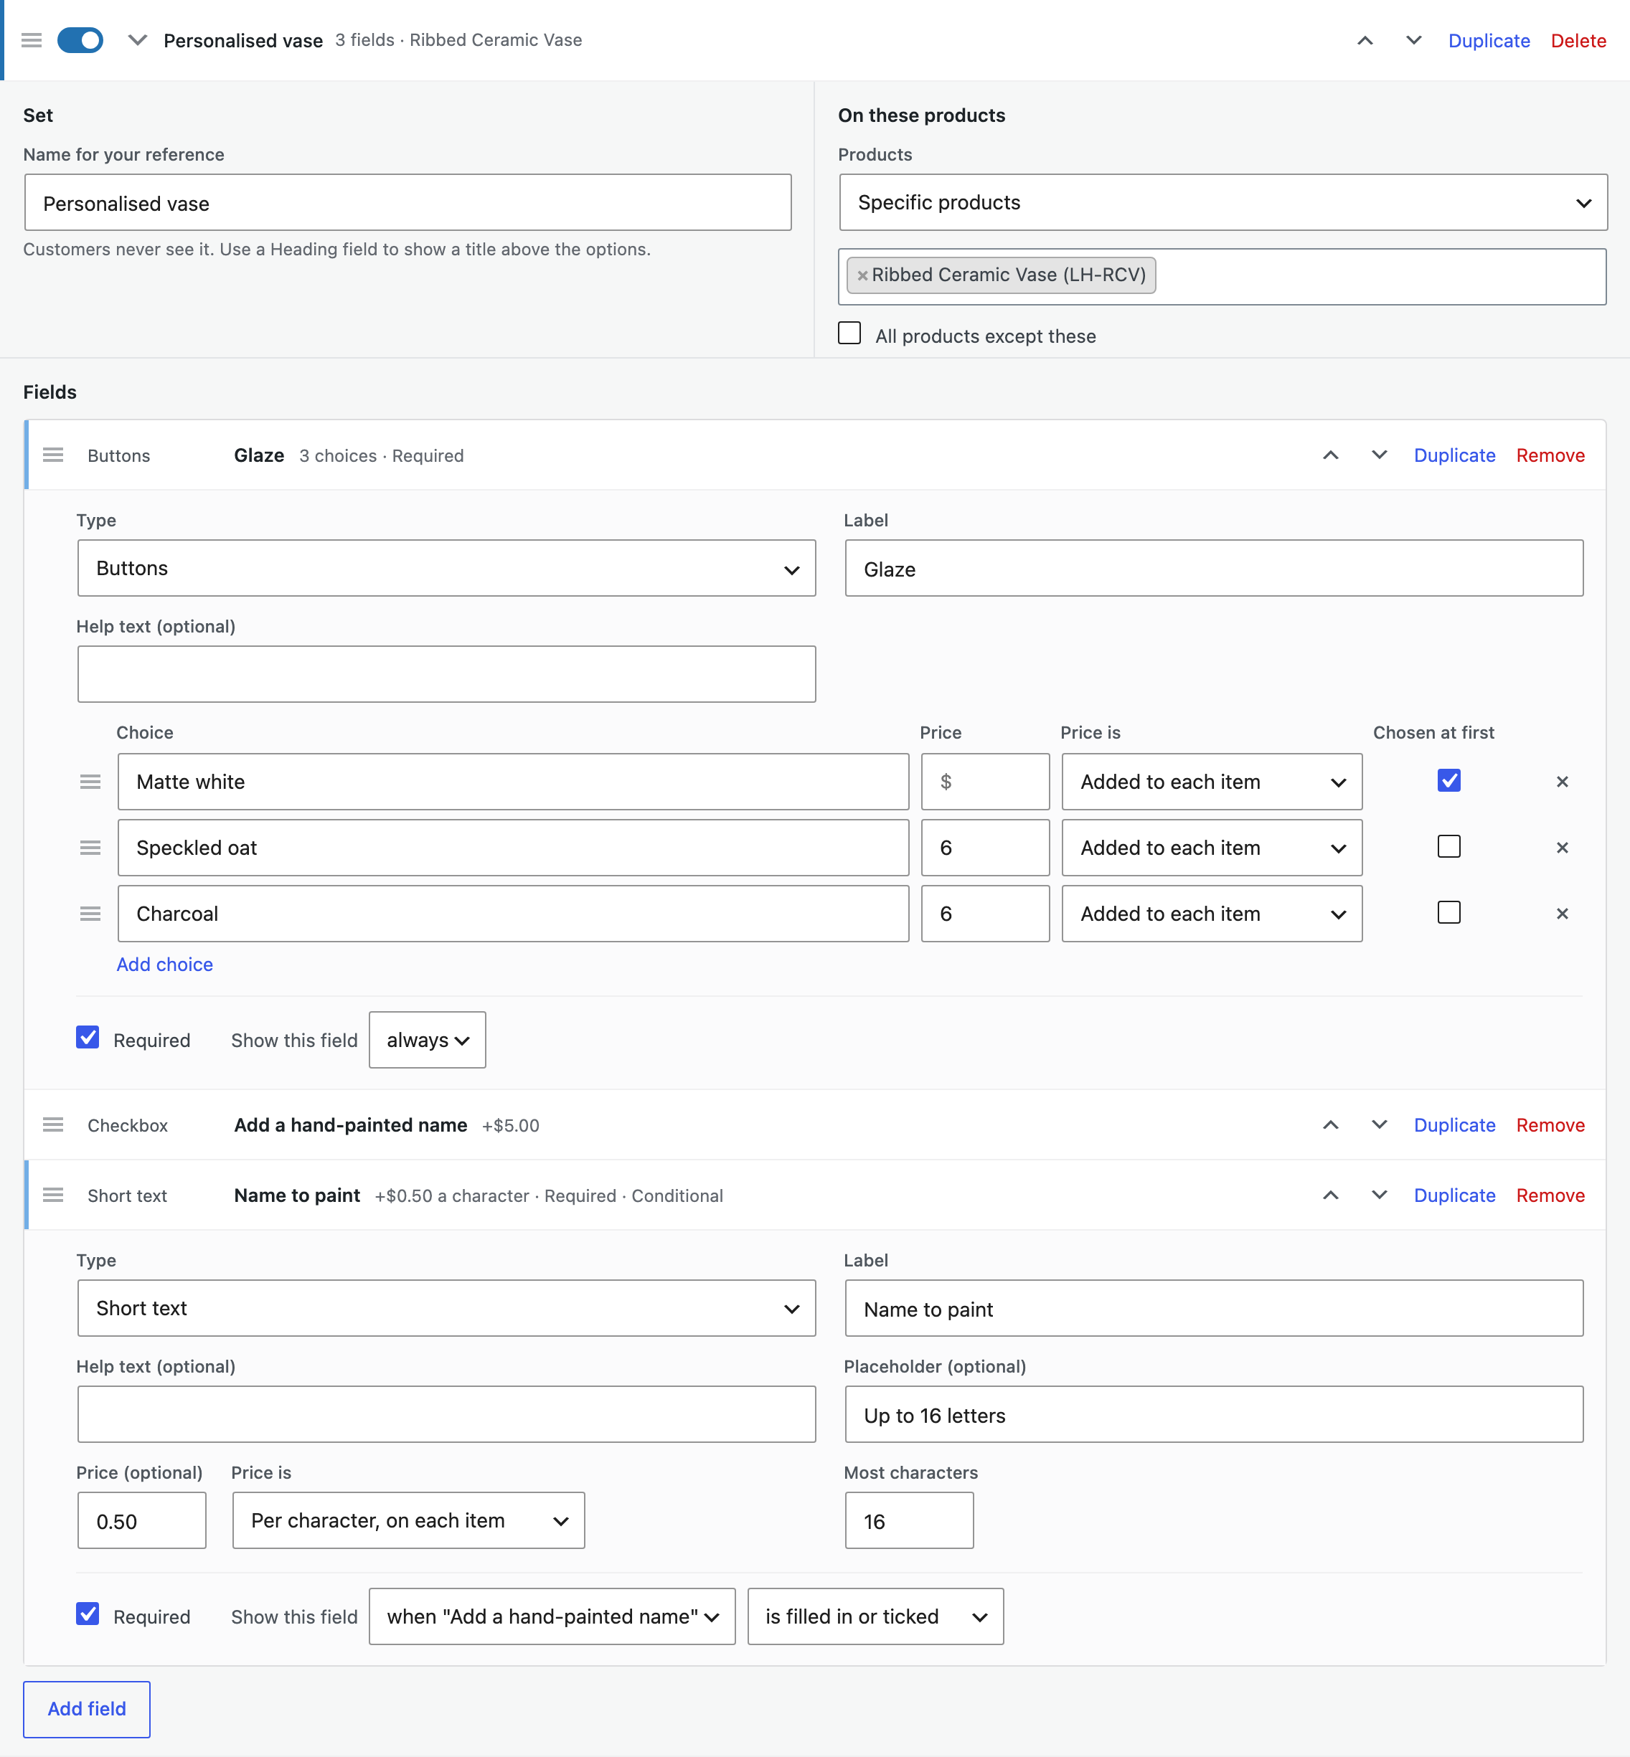The image size is (1630, 1757).
Task: Grab the Checkbox field drag handle
Action: pos(53,1125)
